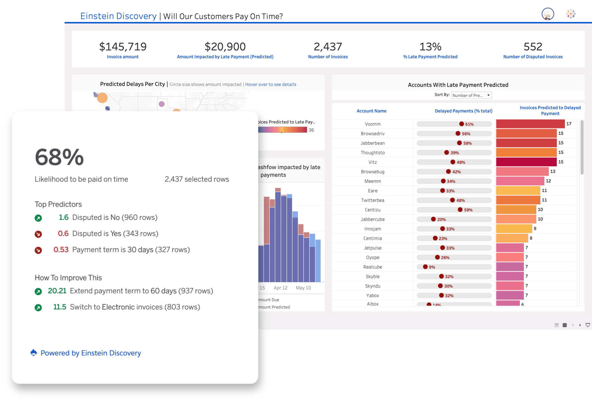Click green arrow beside Disputed is No
This screenshot has width=592, height=403.
[38, 218]
